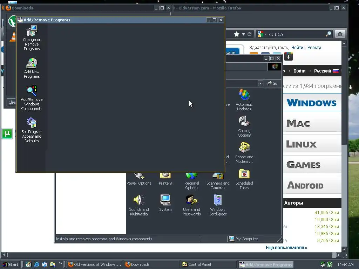
Task: Switch to Control Panel taskbar button
Action: coord(208,264)
